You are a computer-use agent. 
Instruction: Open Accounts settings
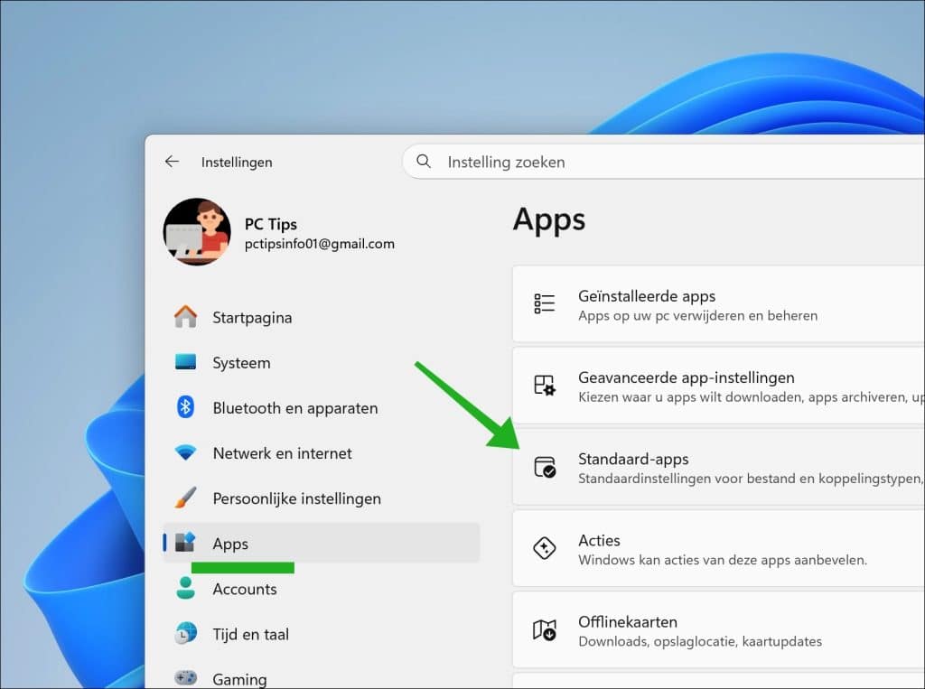coord(321,589)
